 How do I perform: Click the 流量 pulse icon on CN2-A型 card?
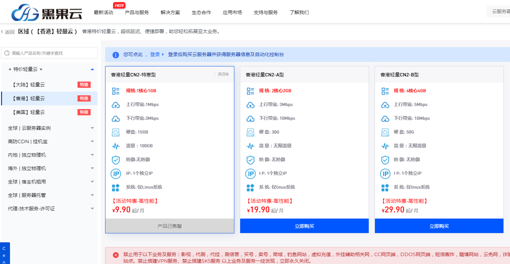pyautogui.click(x=251, y=146)
